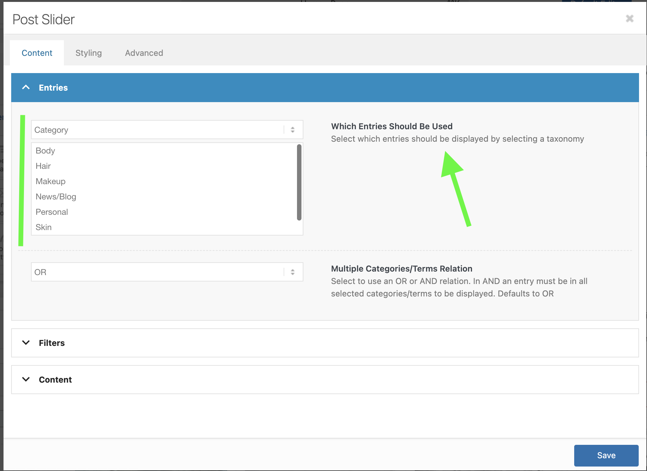The width and height of the screenshot is (647, 471).
Task: Select the Skin category
Action: [x=44, y=227]
